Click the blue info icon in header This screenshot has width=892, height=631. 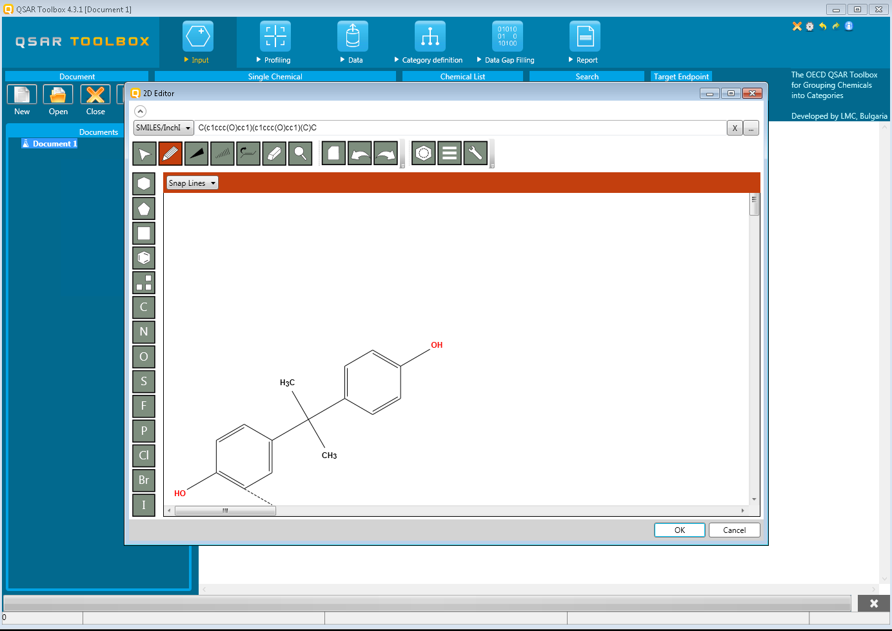point(849,26)
